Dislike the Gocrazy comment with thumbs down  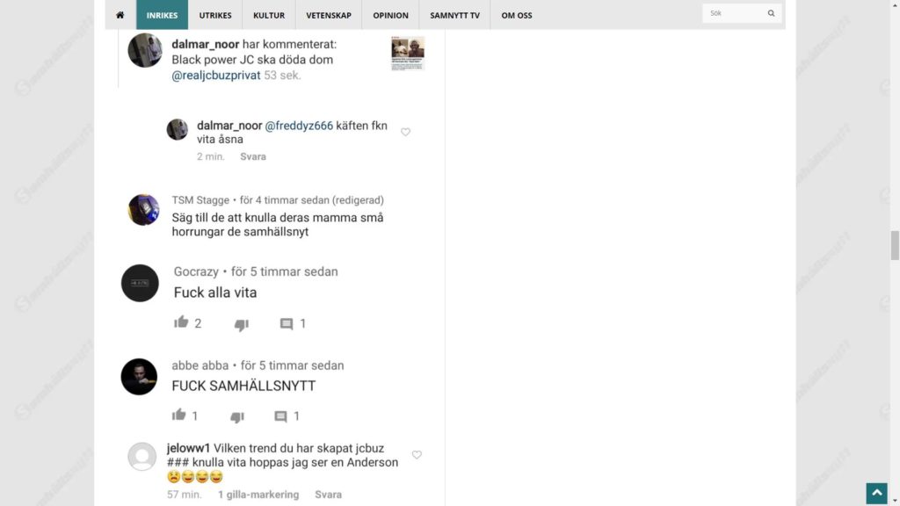click(x=241, y=325)
